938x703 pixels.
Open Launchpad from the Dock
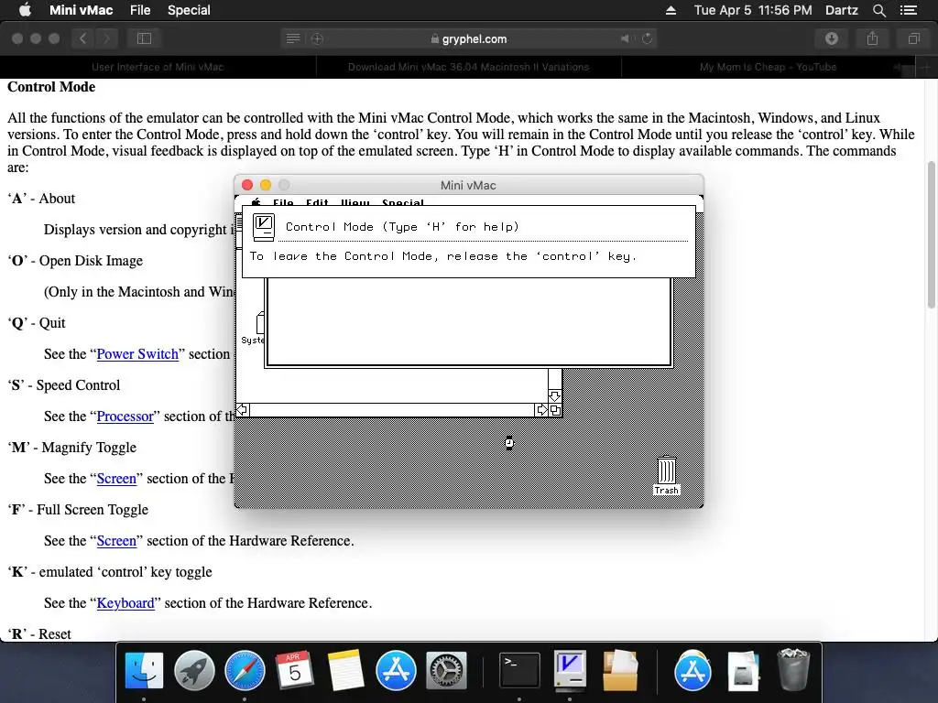pyautogui.click(x=194, y=669)
